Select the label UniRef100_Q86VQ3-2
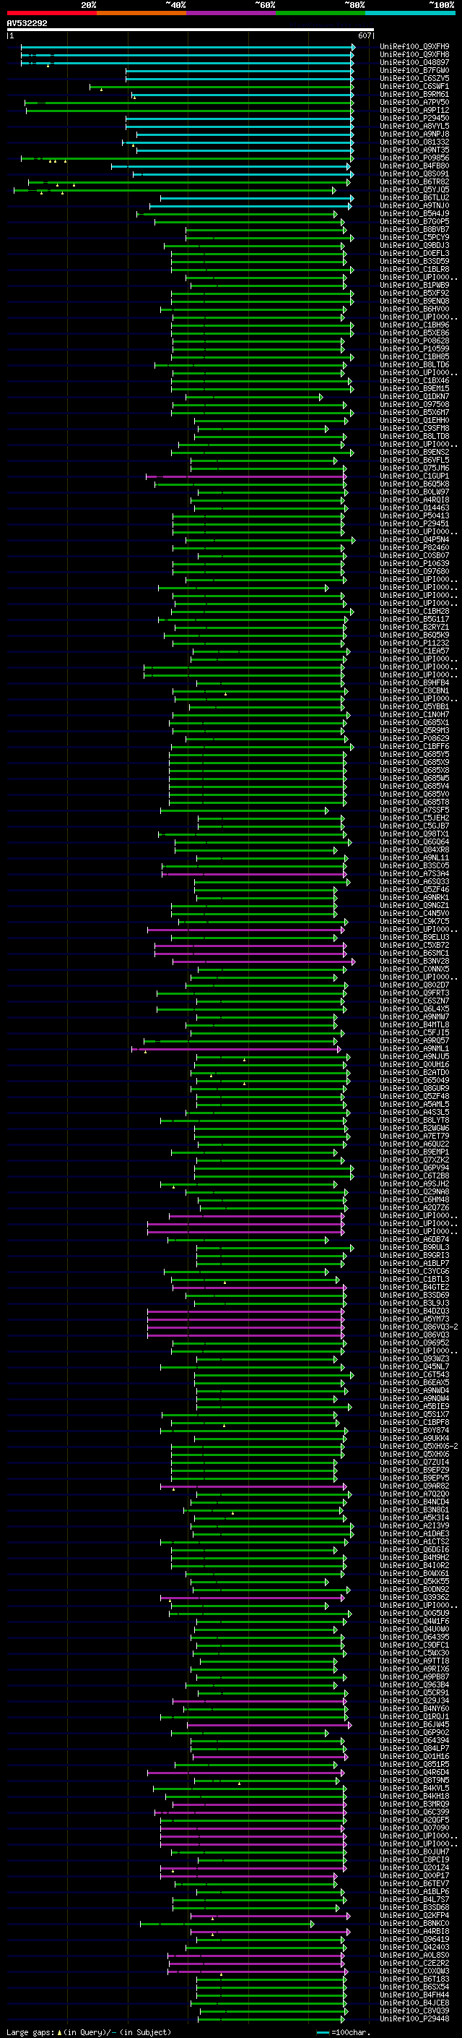This screenshot has height=2038, width=462. pos(419,1327)
